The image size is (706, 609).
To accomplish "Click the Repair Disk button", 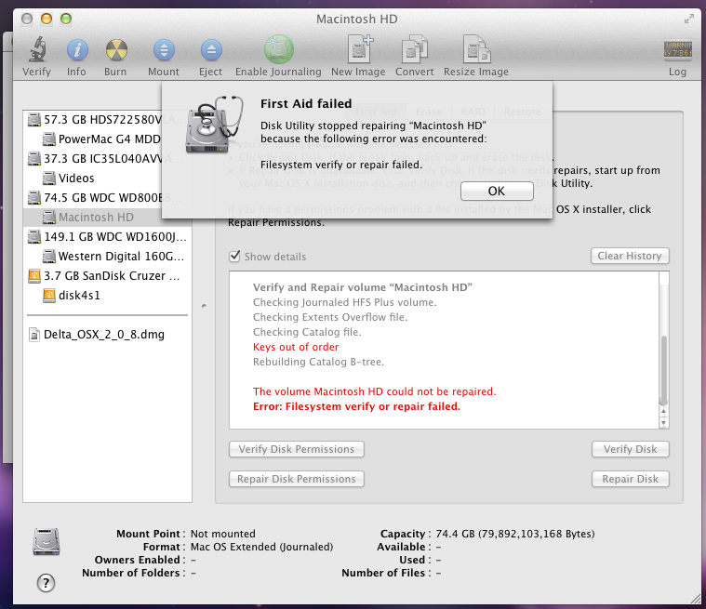I will tap(630, 479).
